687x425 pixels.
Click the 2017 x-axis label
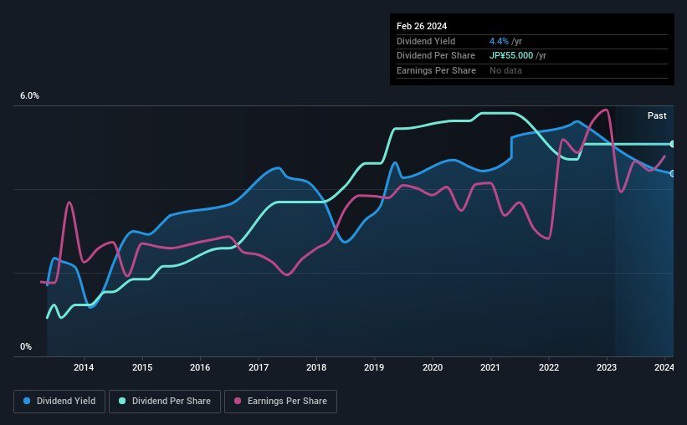[259, 367]
